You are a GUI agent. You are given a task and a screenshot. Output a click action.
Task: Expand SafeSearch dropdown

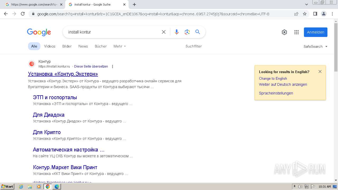(315, 46)
